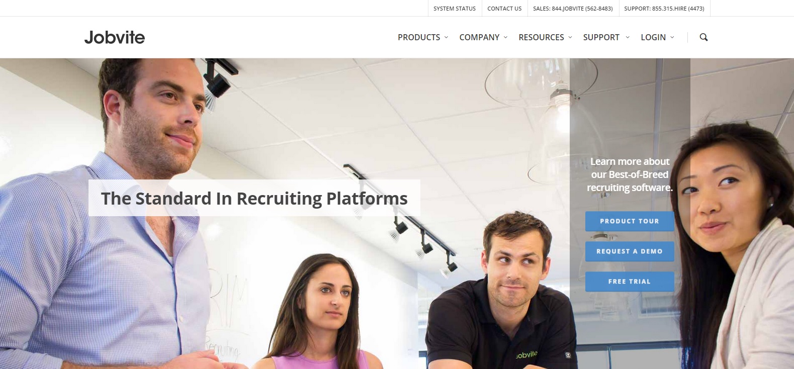The image size is (794, 369).
Task: Expand the Resources chevron arrow
Action: tap(570, 38)
